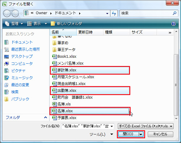Click the folder icon in the address bar

coord(27,13)
